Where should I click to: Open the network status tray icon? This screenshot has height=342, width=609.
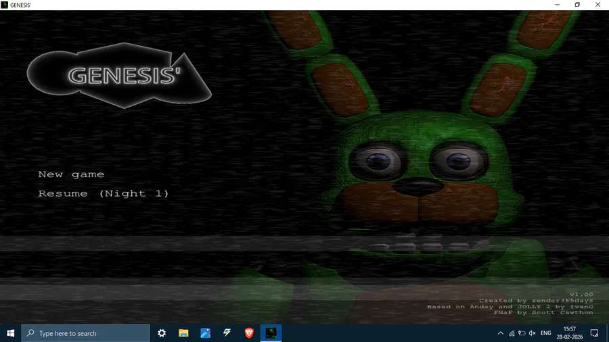coord(512,333)
